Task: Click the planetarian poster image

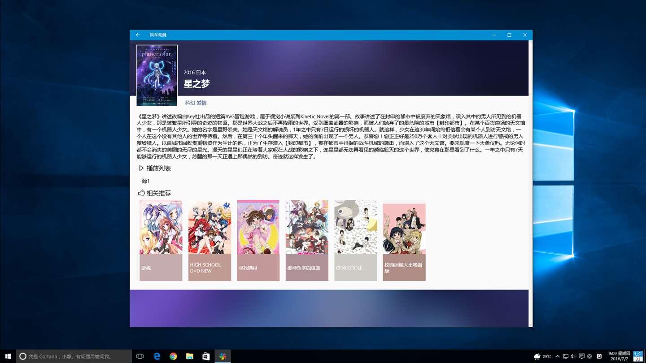Action: [x=157, y=75]
